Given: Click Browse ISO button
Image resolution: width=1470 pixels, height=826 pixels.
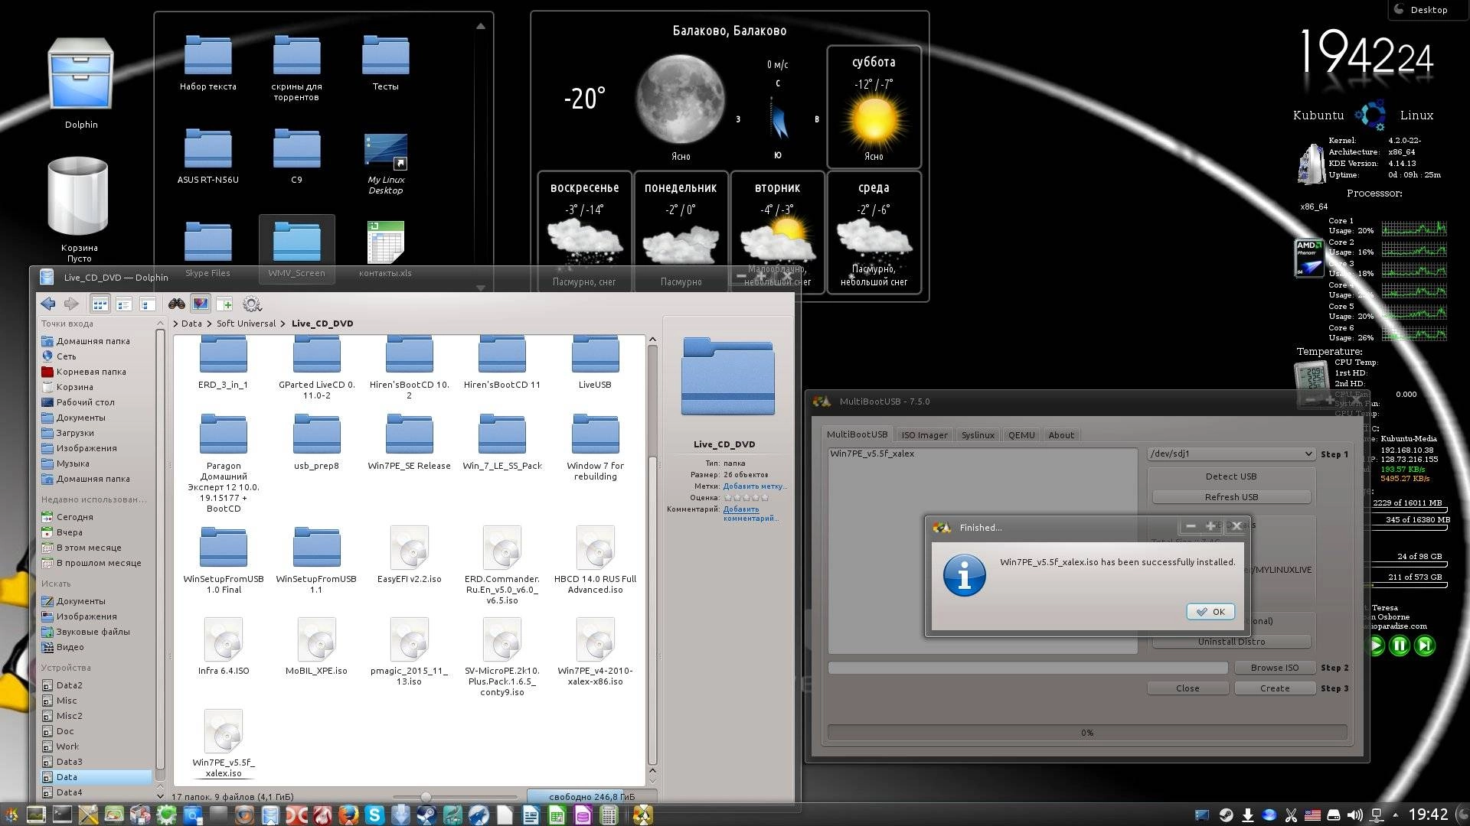Looking at the screenshot, I should [x=1275, y=668].
